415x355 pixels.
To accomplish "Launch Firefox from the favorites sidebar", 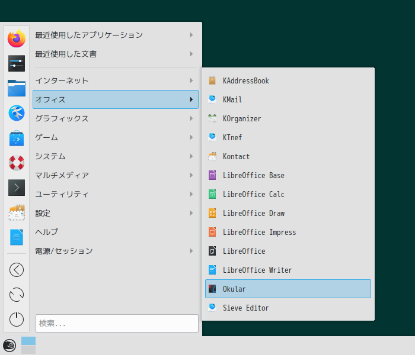I will pyautogui.click(x=17, y=38).
